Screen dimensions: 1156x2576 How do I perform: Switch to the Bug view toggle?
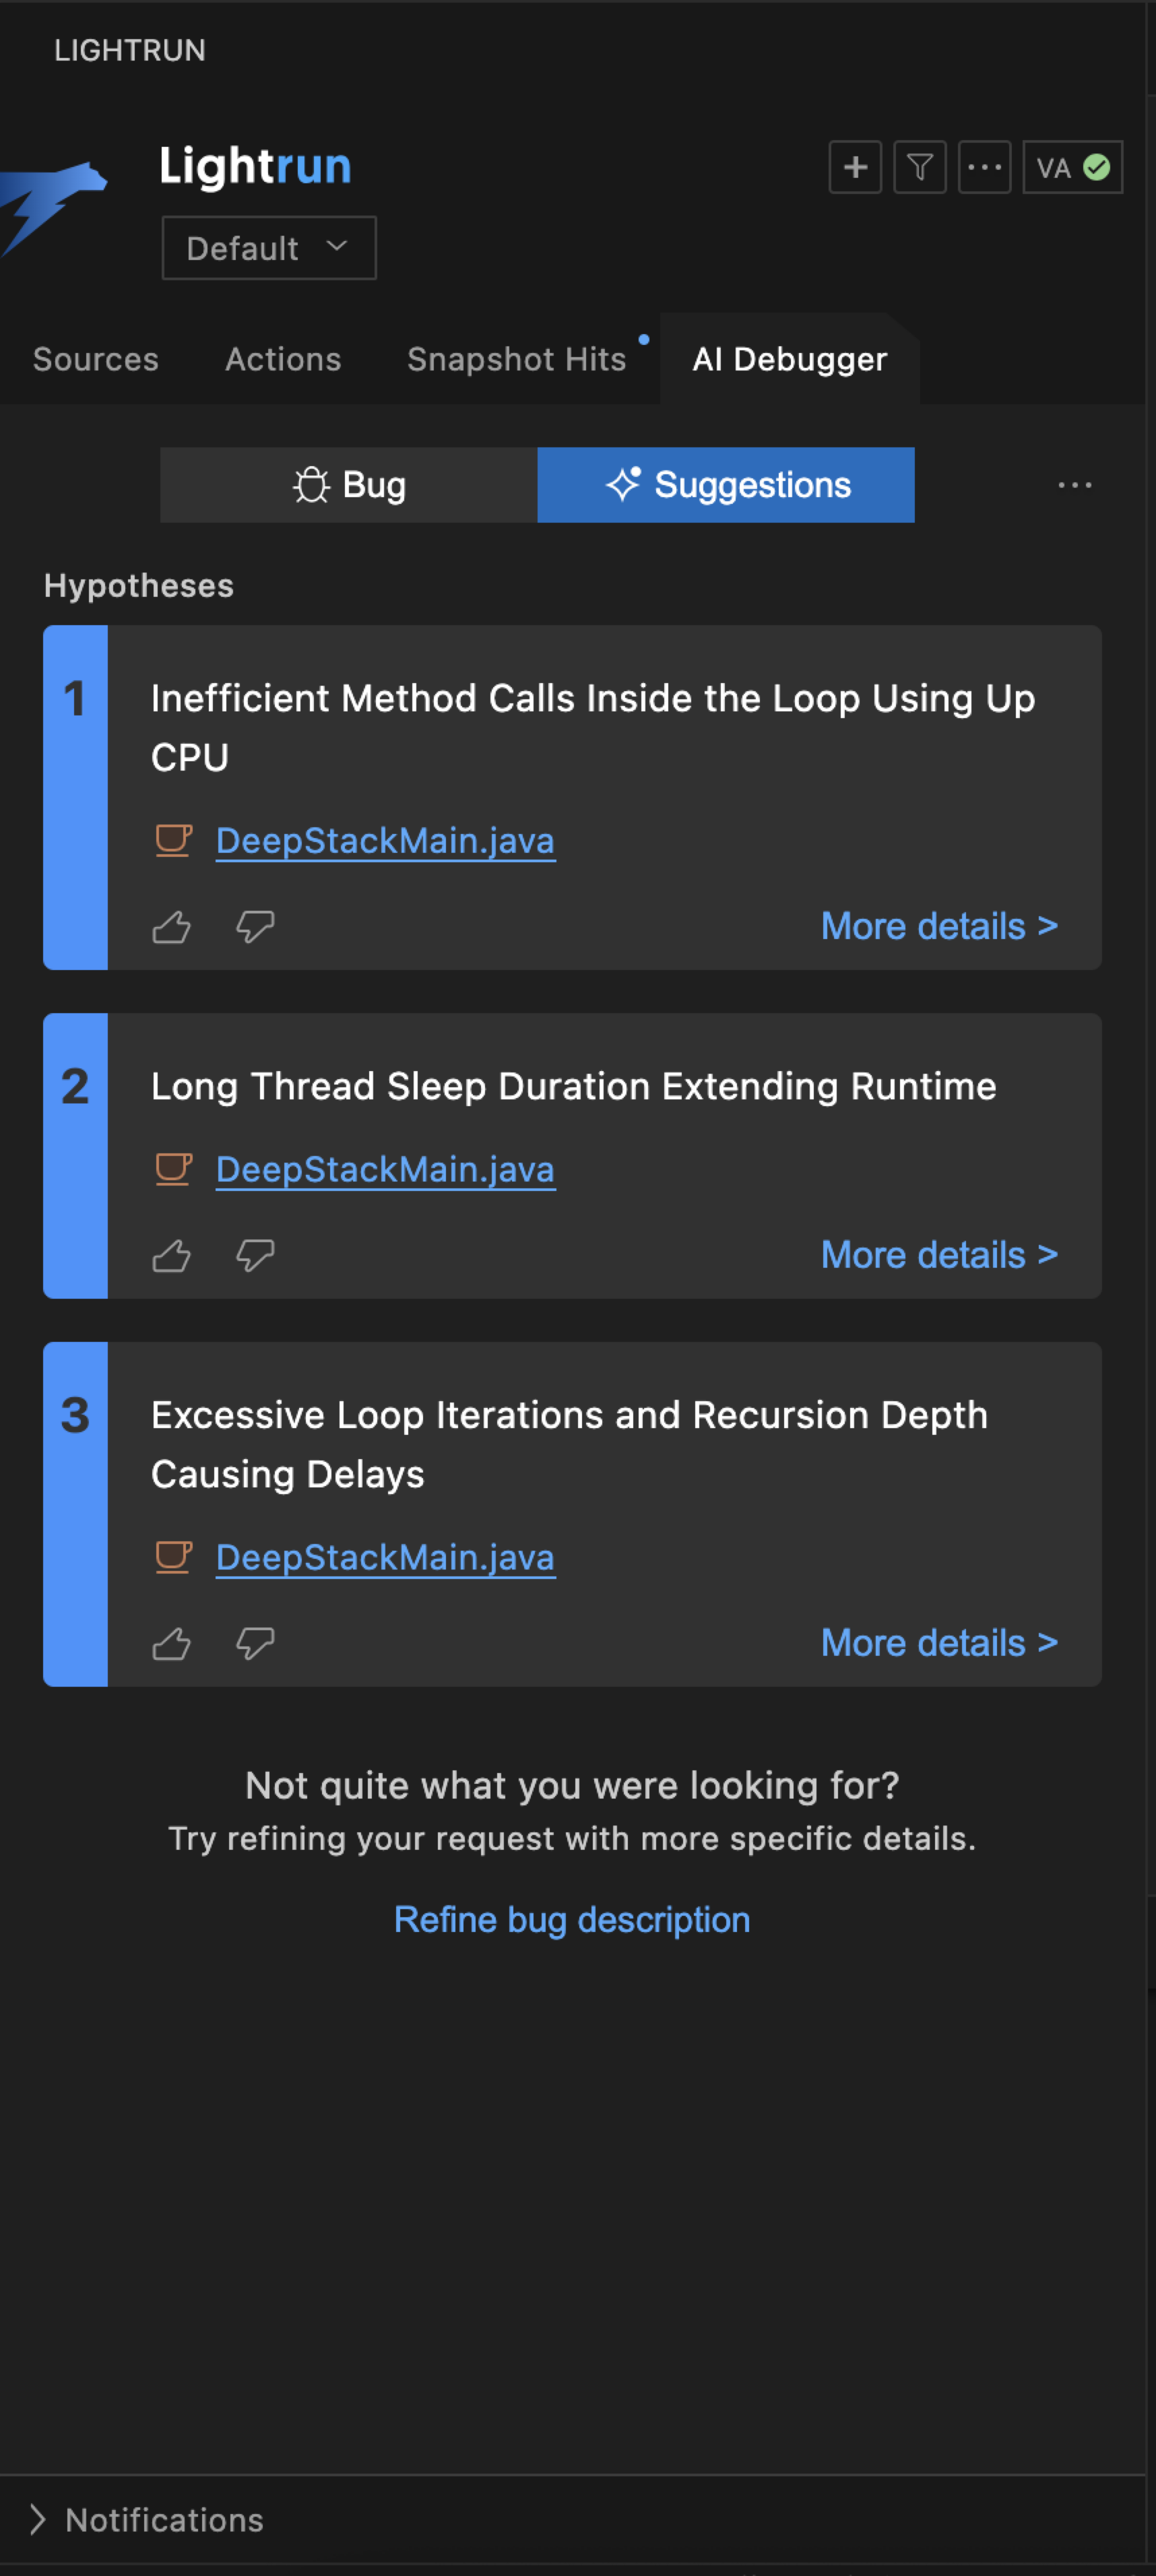click(348, 485)
